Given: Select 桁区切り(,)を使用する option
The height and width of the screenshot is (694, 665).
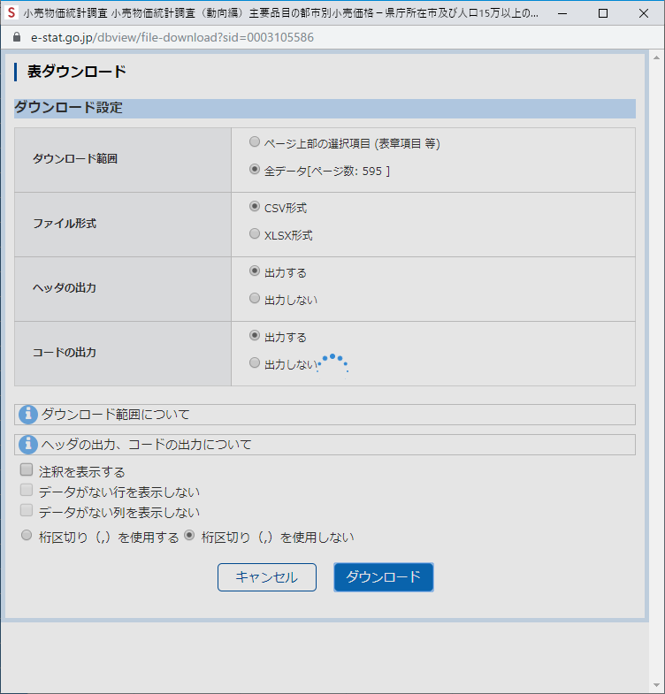Looking at the screenshot, I should tap(27, 536).
